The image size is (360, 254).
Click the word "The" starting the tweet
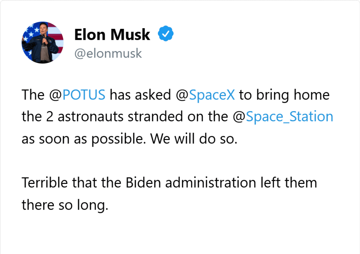coord(33,95)
